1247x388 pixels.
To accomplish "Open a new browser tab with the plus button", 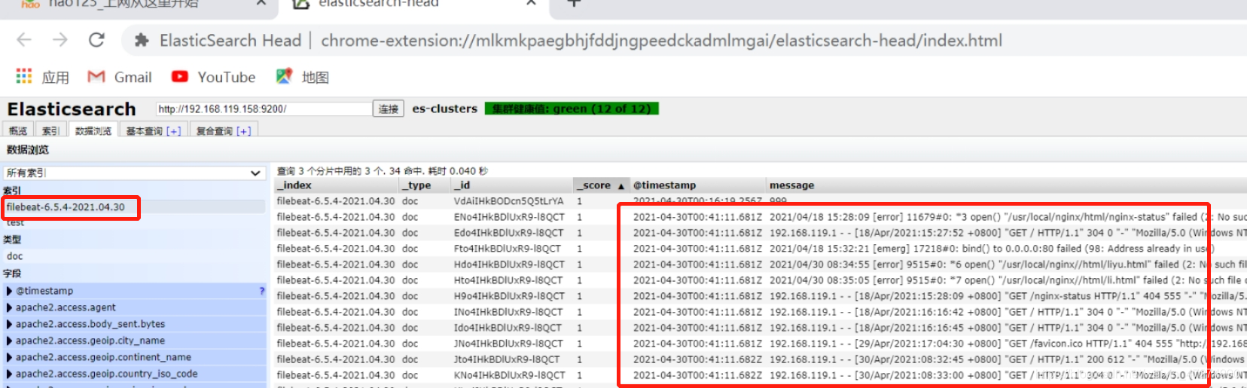I will pos(574,4).
